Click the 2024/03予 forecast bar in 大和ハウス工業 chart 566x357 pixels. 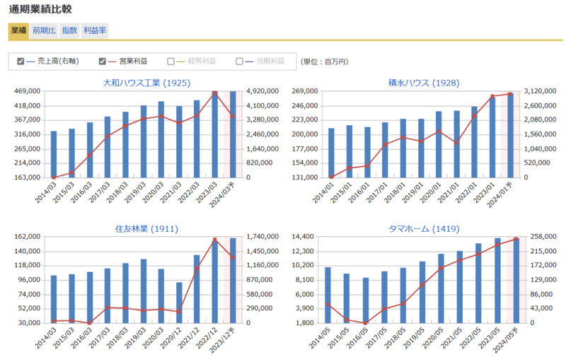tap(233, 134)
